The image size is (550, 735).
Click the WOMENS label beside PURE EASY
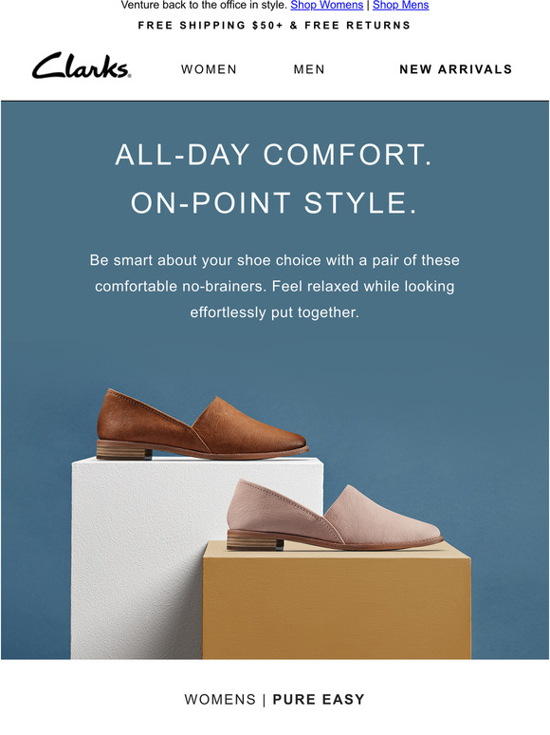pos(220,699)
